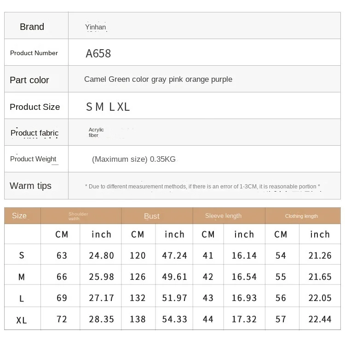
Task: Click the 0.35KG maximum weight value
Action: coord(134,159)
